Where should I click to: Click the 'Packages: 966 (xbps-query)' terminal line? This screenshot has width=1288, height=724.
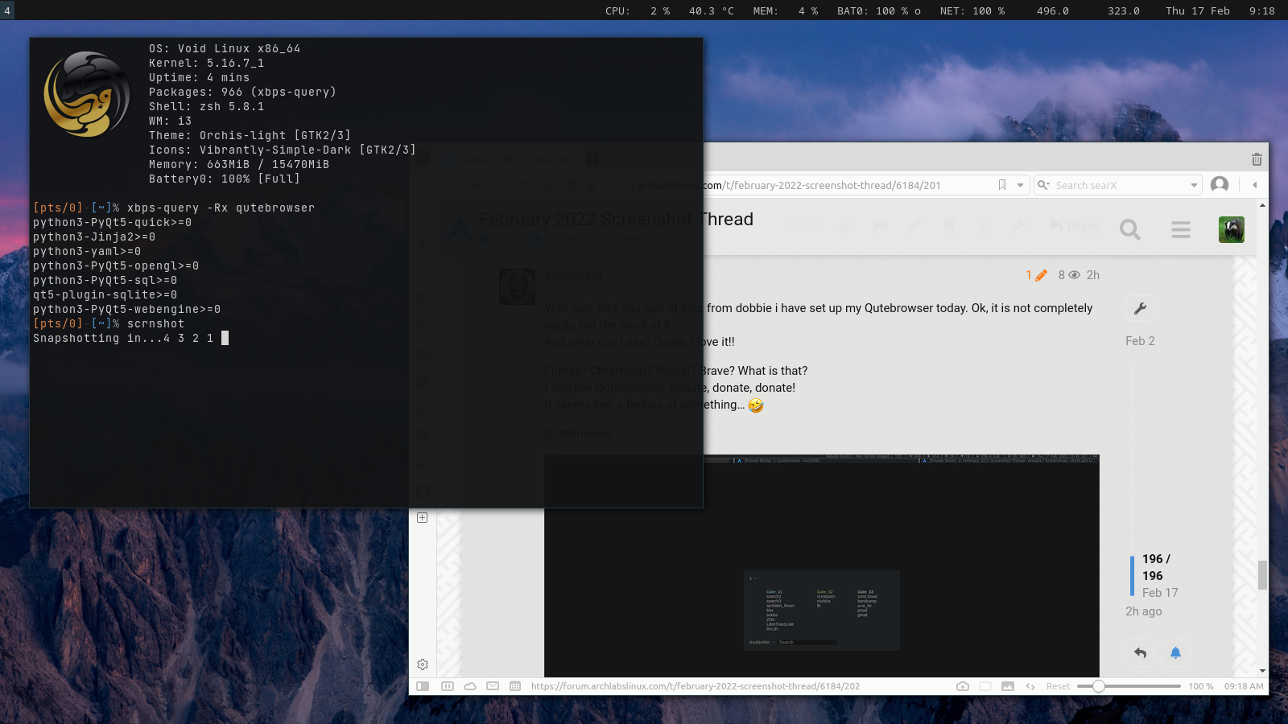coord(242,92)
